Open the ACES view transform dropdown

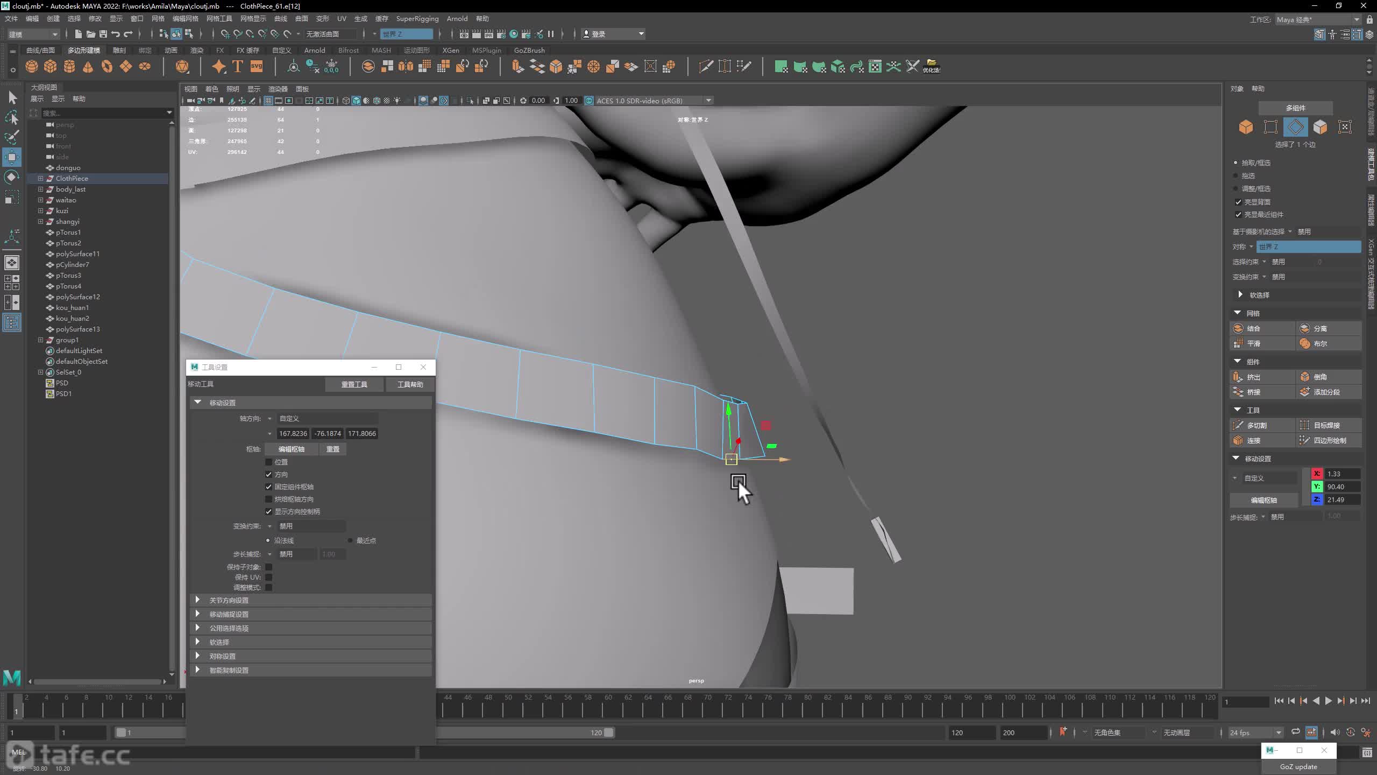tap(654, 101)
